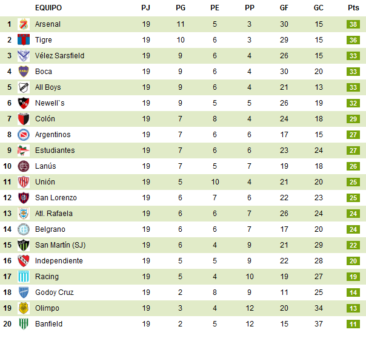
Task: Click the Arsenal club crest icon
Action: click(24, 24)
